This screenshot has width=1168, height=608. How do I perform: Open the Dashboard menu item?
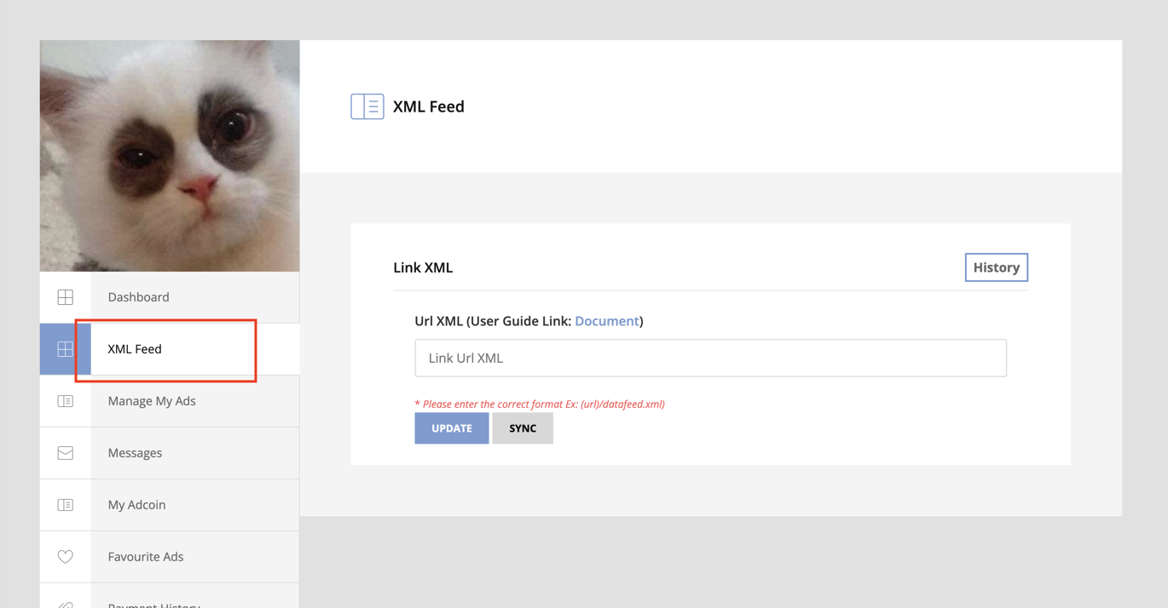(x=138, y=297)
